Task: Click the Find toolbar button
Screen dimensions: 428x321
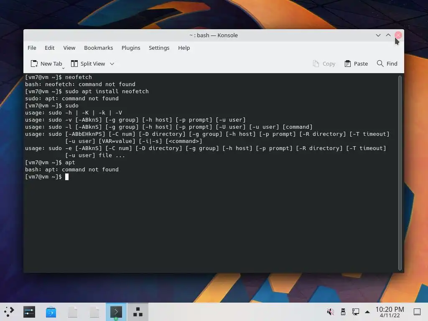Action: 387,64
